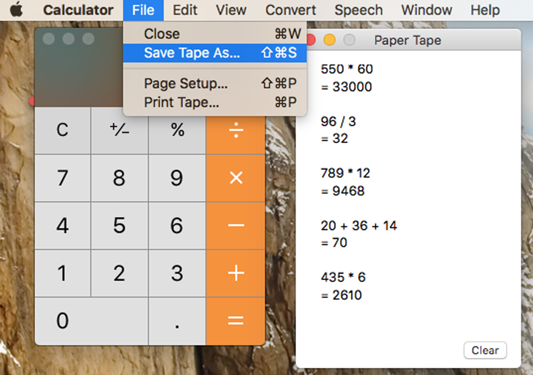Click the '= 70' result line
This screenshot has height=375, width=533.
click(x=334, y=243)
